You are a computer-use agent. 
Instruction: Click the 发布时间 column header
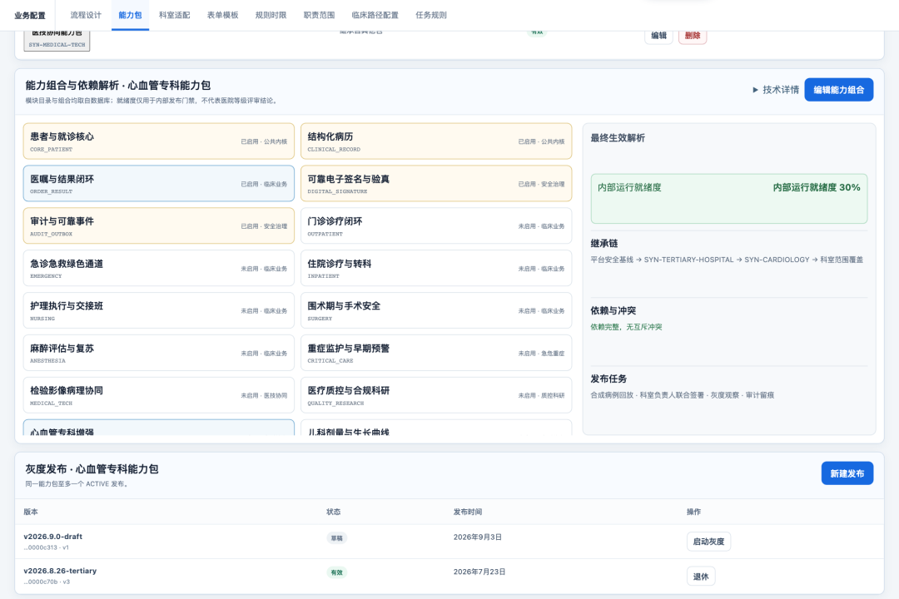coord(468,512)
